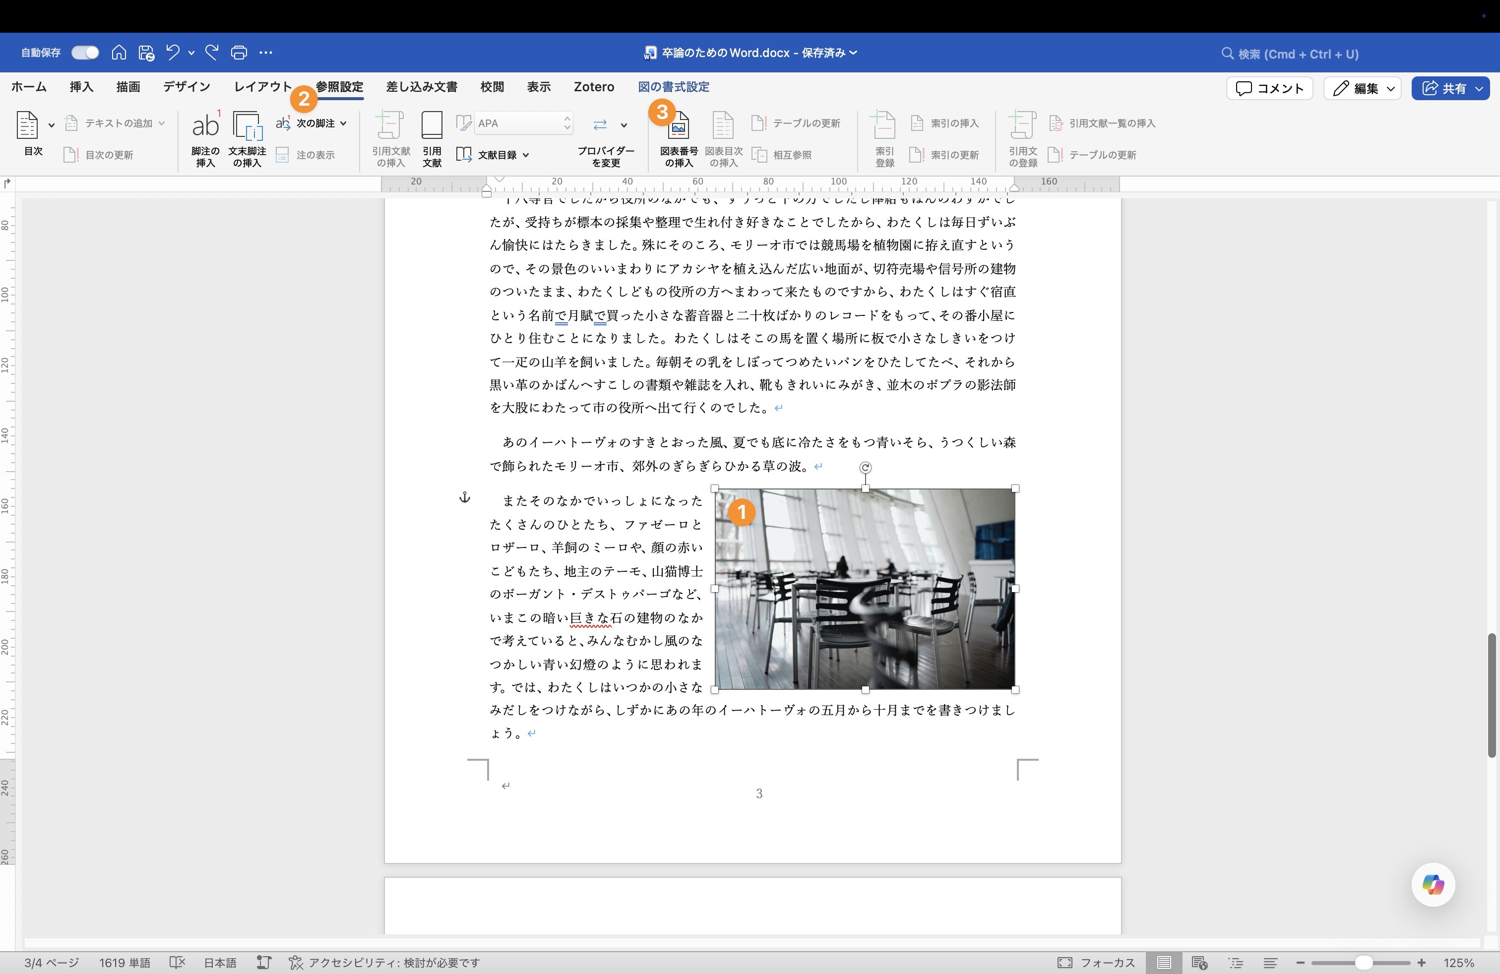Turn off the 自動保存 (AutoSave) toggle
This screenshot has width=1500, height=974.
click(x=84, y=52)
